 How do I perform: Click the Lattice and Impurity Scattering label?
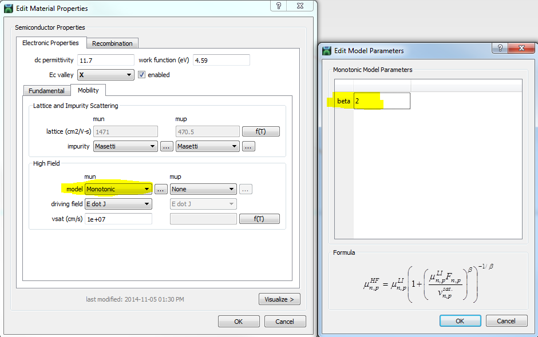76,106
